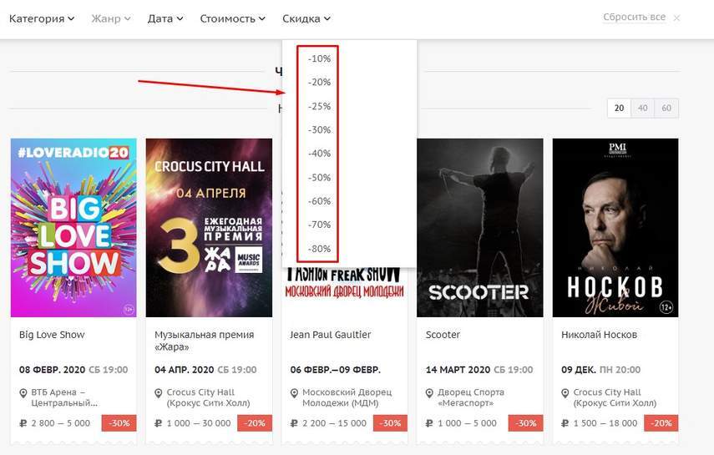Click ruble icon under Музыкальная премия Жара

[160, 423]
